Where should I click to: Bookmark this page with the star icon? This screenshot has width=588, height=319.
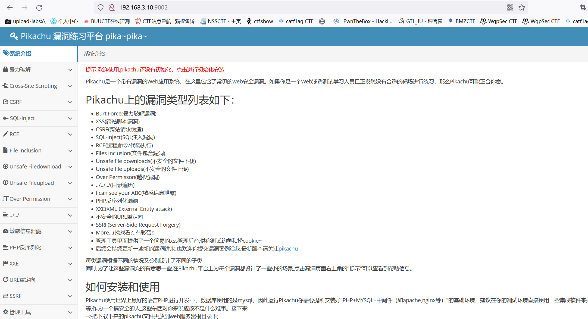pyautogui.click(x=522, y=7)
